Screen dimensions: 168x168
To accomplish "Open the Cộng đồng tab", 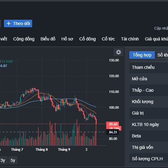I will click(x=24, y=39).
